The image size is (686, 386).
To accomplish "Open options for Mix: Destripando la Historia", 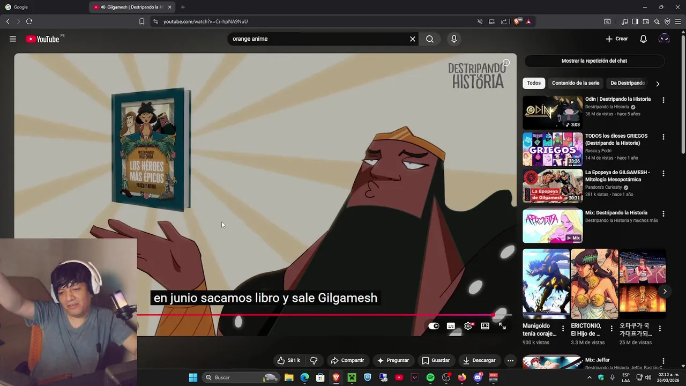I will coord(663,214).
